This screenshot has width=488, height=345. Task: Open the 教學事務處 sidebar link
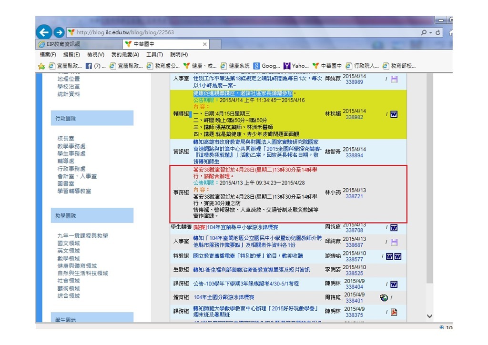pyautogui.click(x=71, y=146)
